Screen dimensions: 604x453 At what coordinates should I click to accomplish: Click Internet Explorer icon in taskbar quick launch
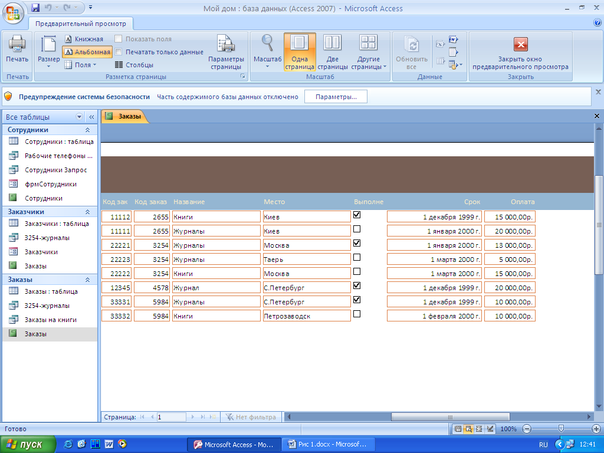click(68, 444)
